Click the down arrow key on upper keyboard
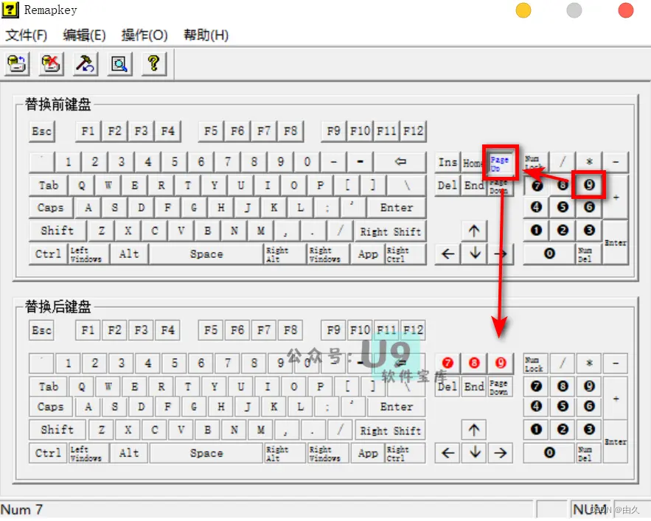Viewport: 651px width, 521px height. 474,253
